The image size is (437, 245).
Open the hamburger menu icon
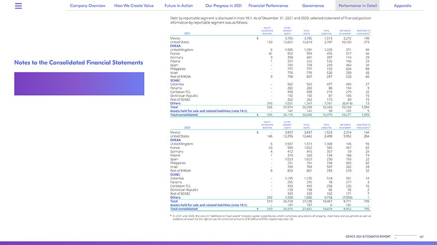[x=18, y=6]
